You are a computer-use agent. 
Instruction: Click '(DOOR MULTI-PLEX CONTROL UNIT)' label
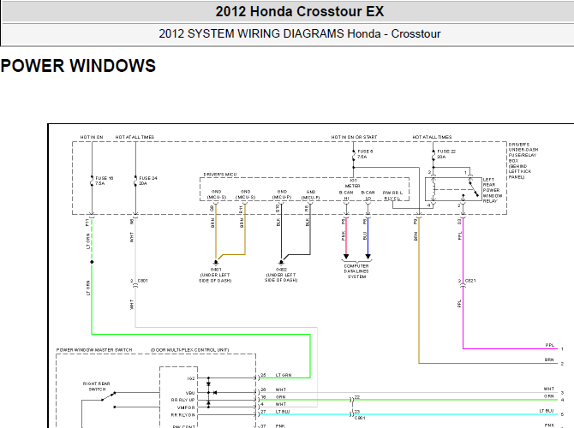point(189,350)
